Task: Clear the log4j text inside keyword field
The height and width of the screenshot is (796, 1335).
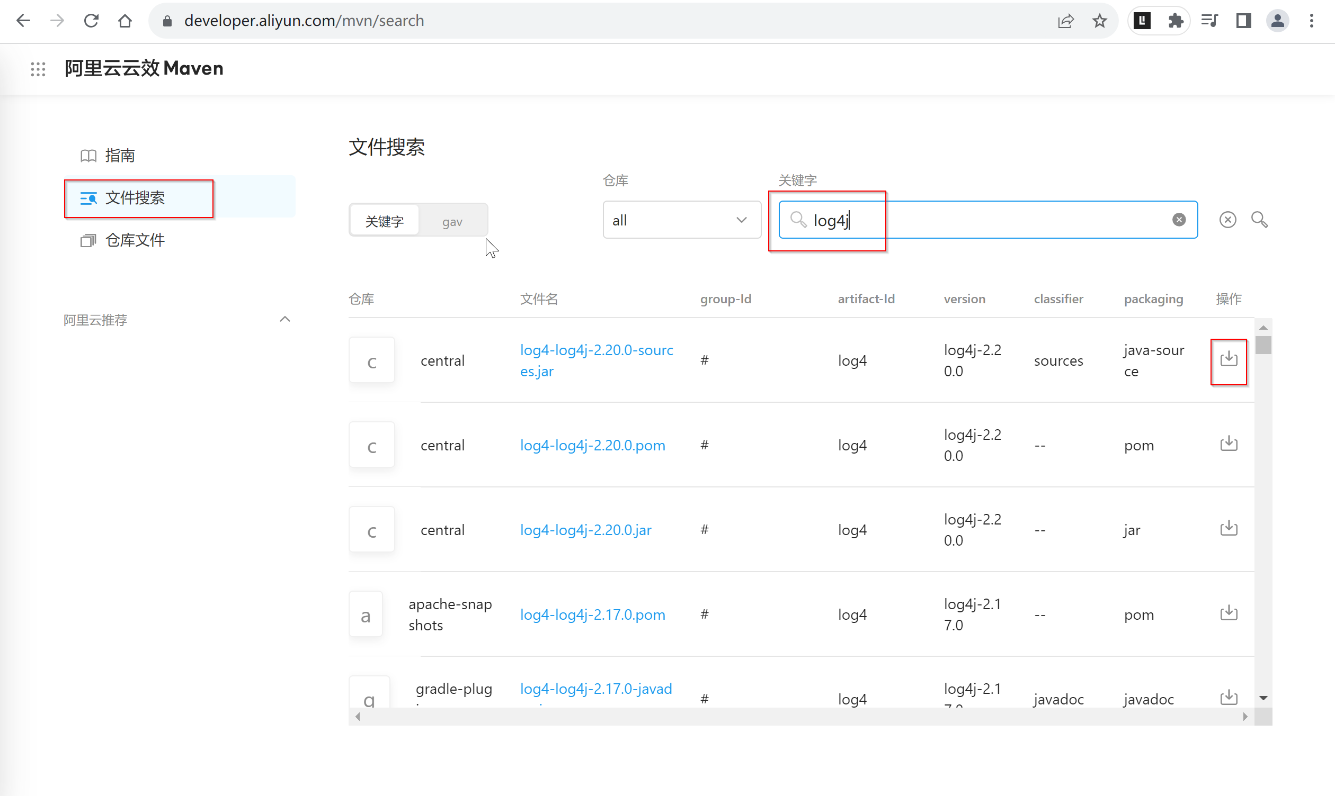Action: [x=1179, y=220]
